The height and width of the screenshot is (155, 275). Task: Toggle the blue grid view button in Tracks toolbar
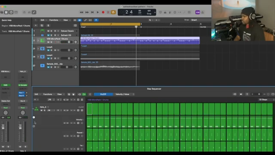[x=79, y=20]
